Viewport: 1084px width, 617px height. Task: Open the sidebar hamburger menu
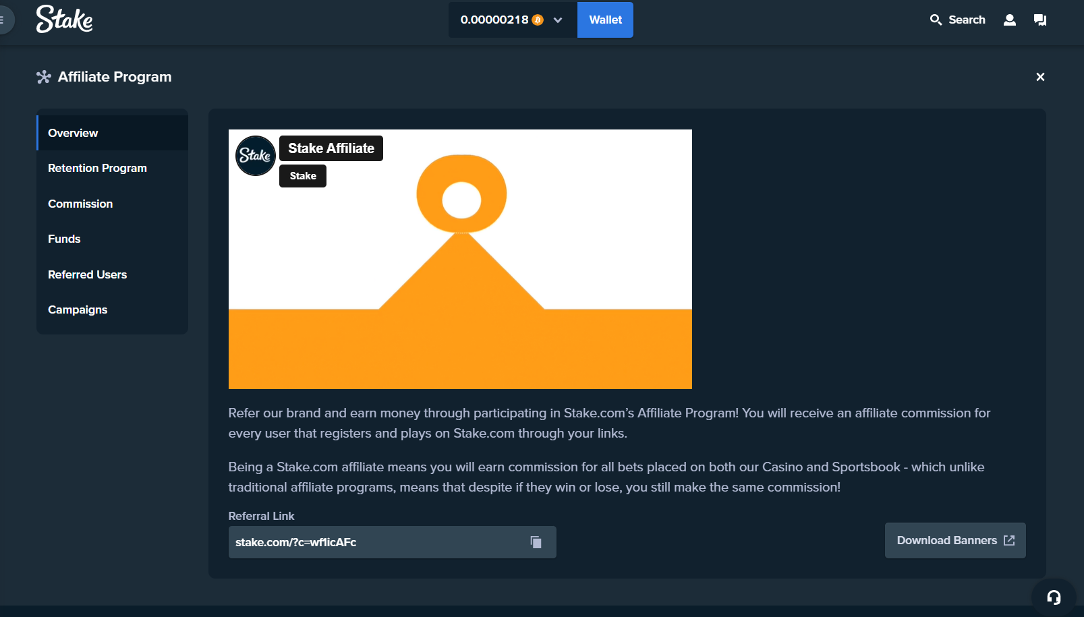point(3,20)
